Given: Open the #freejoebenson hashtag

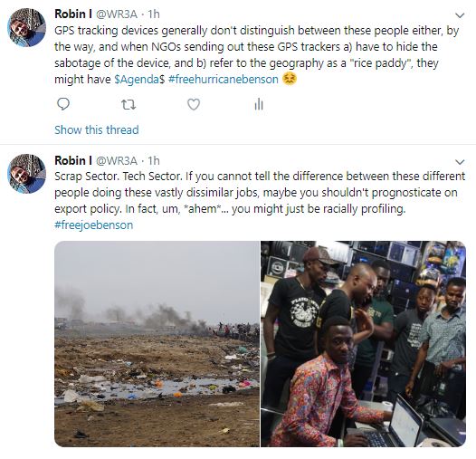Looking at the screenshot, I should click(94, 225).
